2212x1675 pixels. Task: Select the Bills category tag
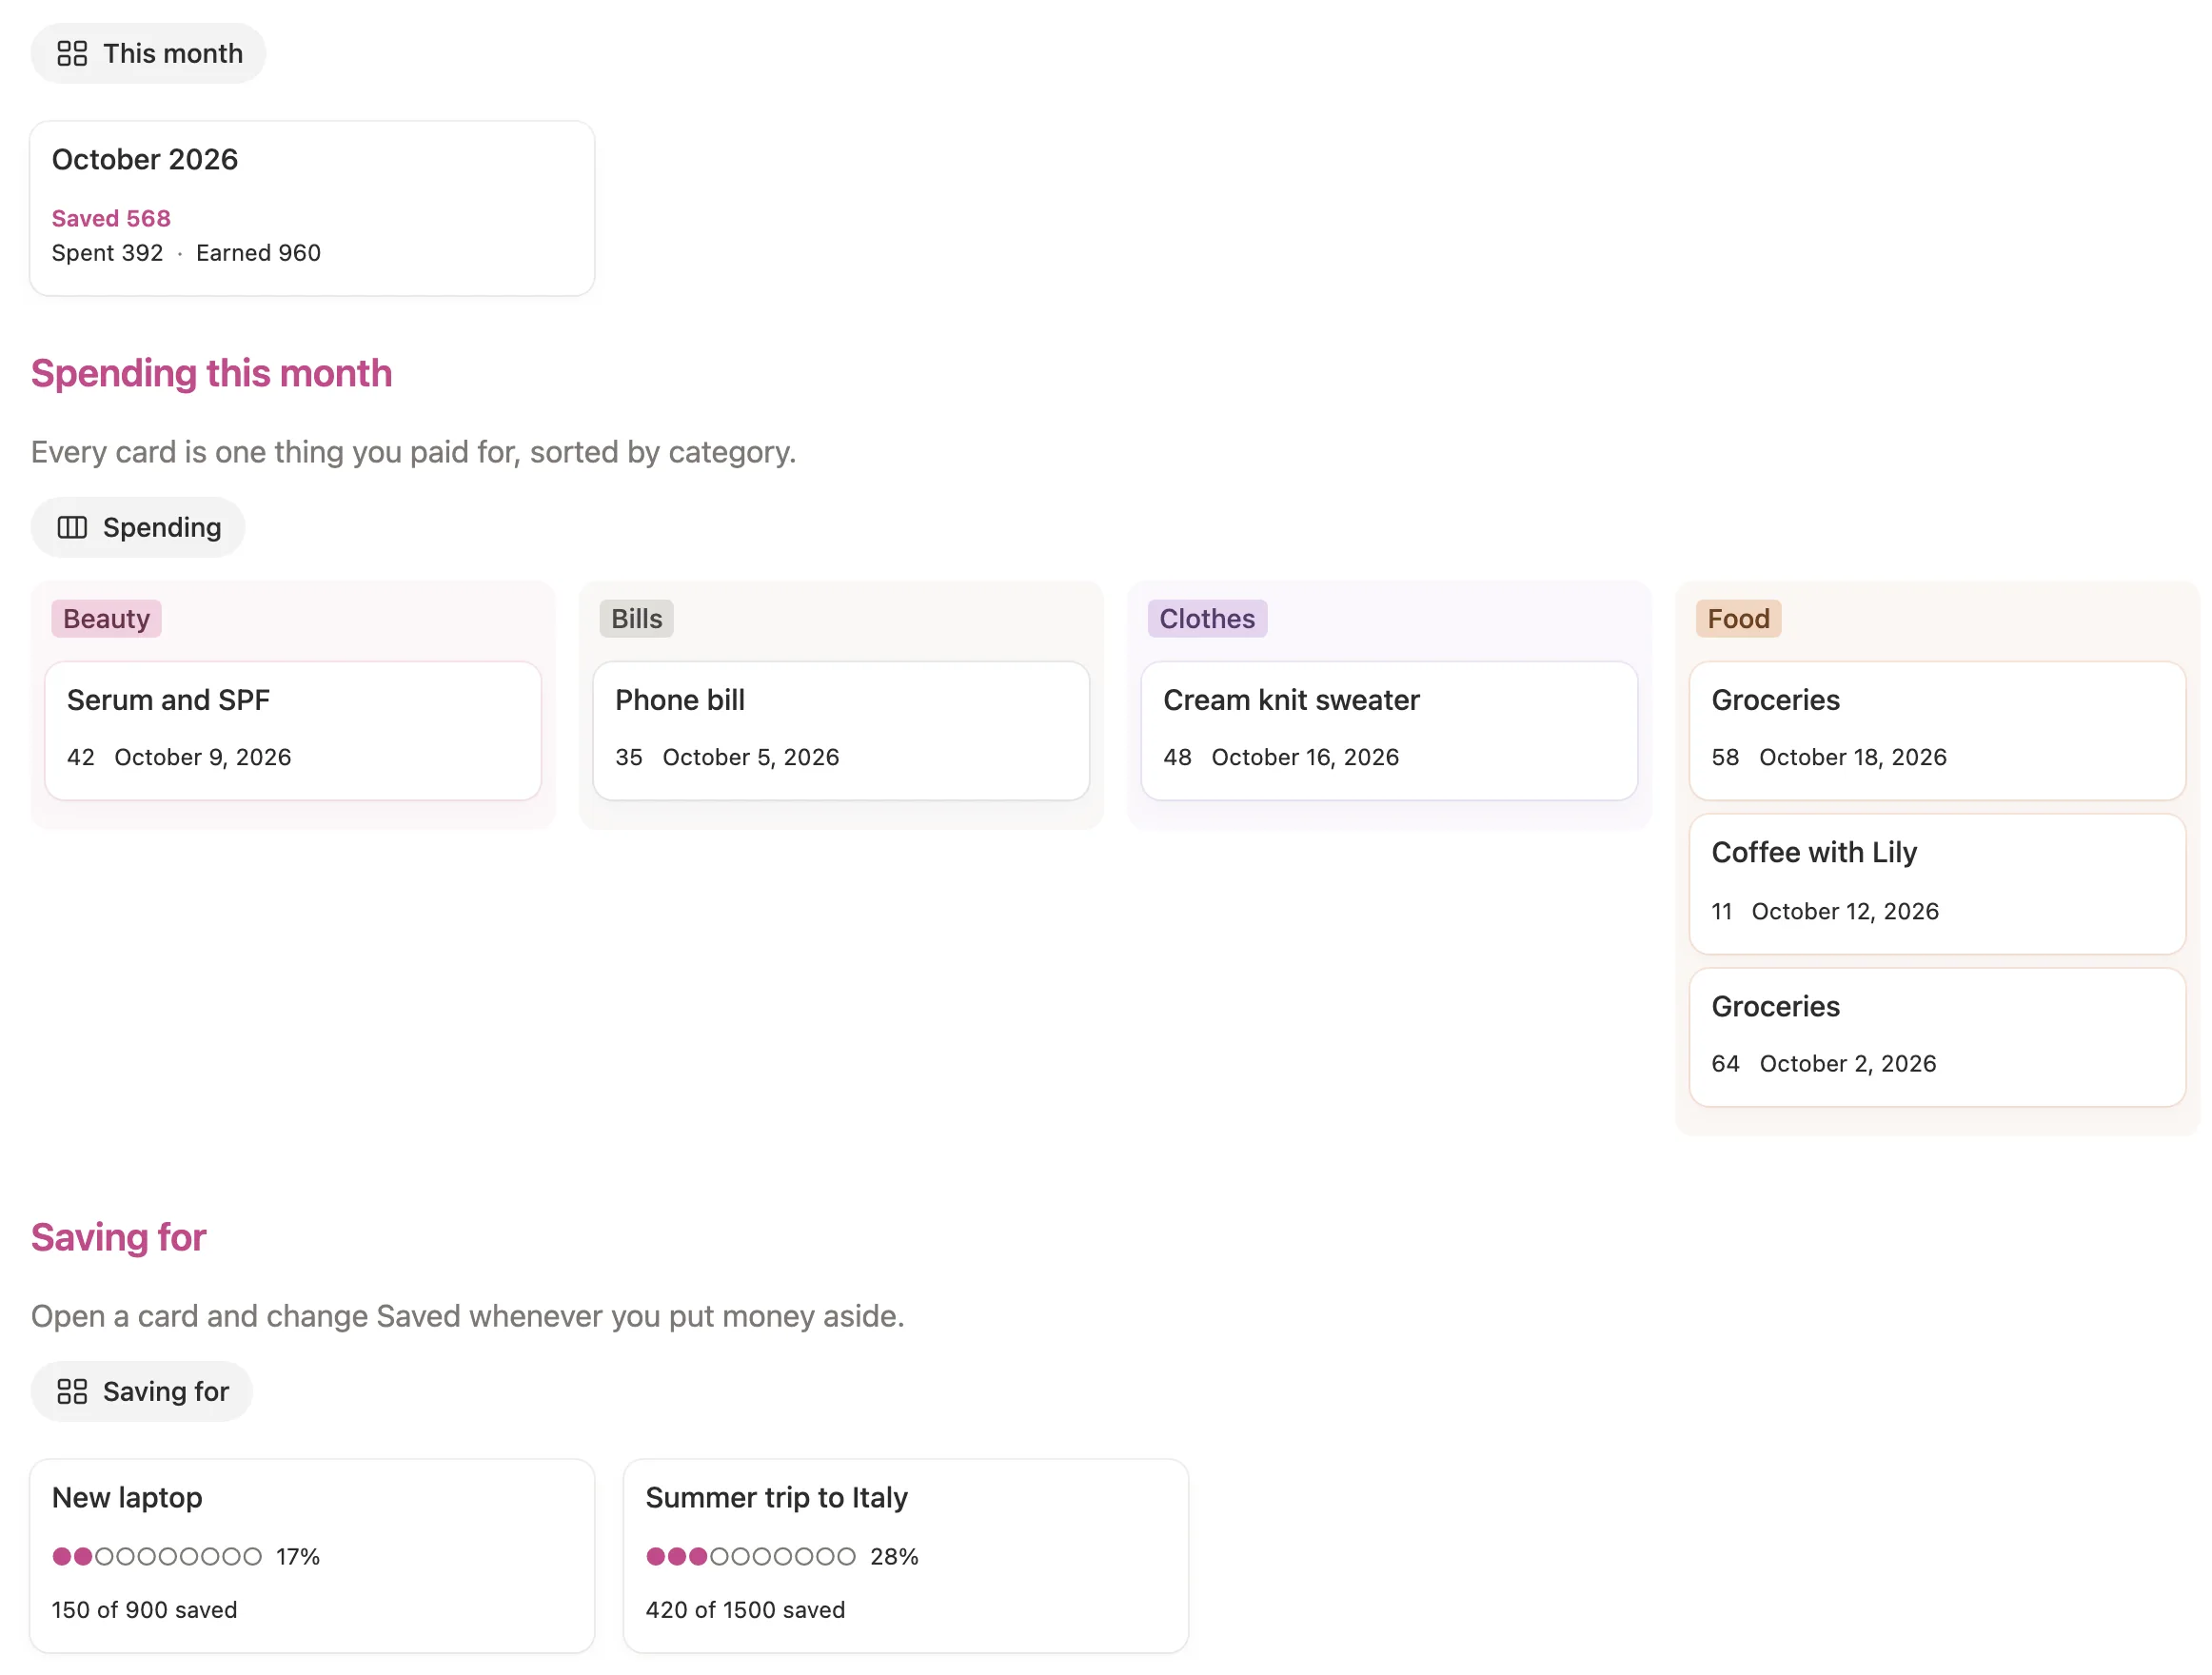point(637,619)
